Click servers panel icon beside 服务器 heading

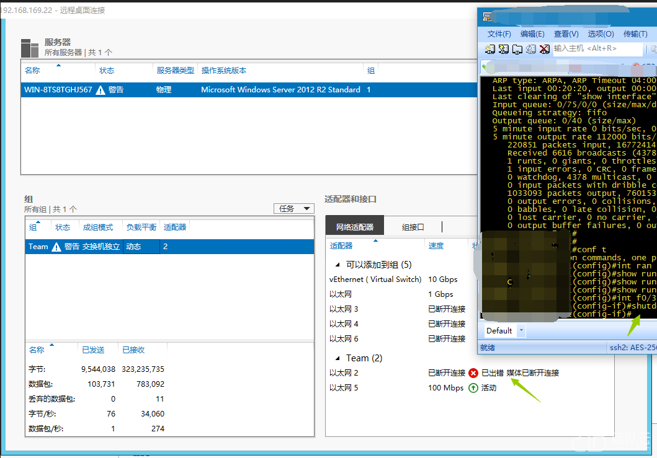click(30, 48)
